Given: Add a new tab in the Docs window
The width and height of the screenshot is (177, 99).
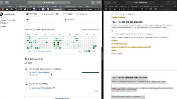Looking at the screenshot, I should (x=176, y=9).
